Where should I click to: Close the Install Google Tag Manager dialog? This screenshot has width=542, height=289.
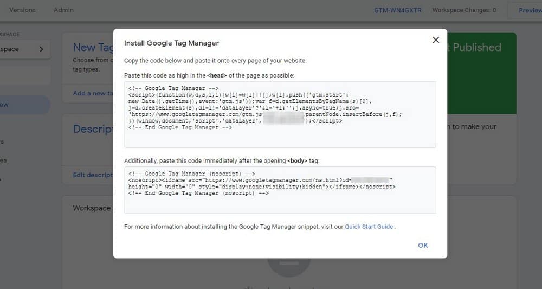click(436, 40)
